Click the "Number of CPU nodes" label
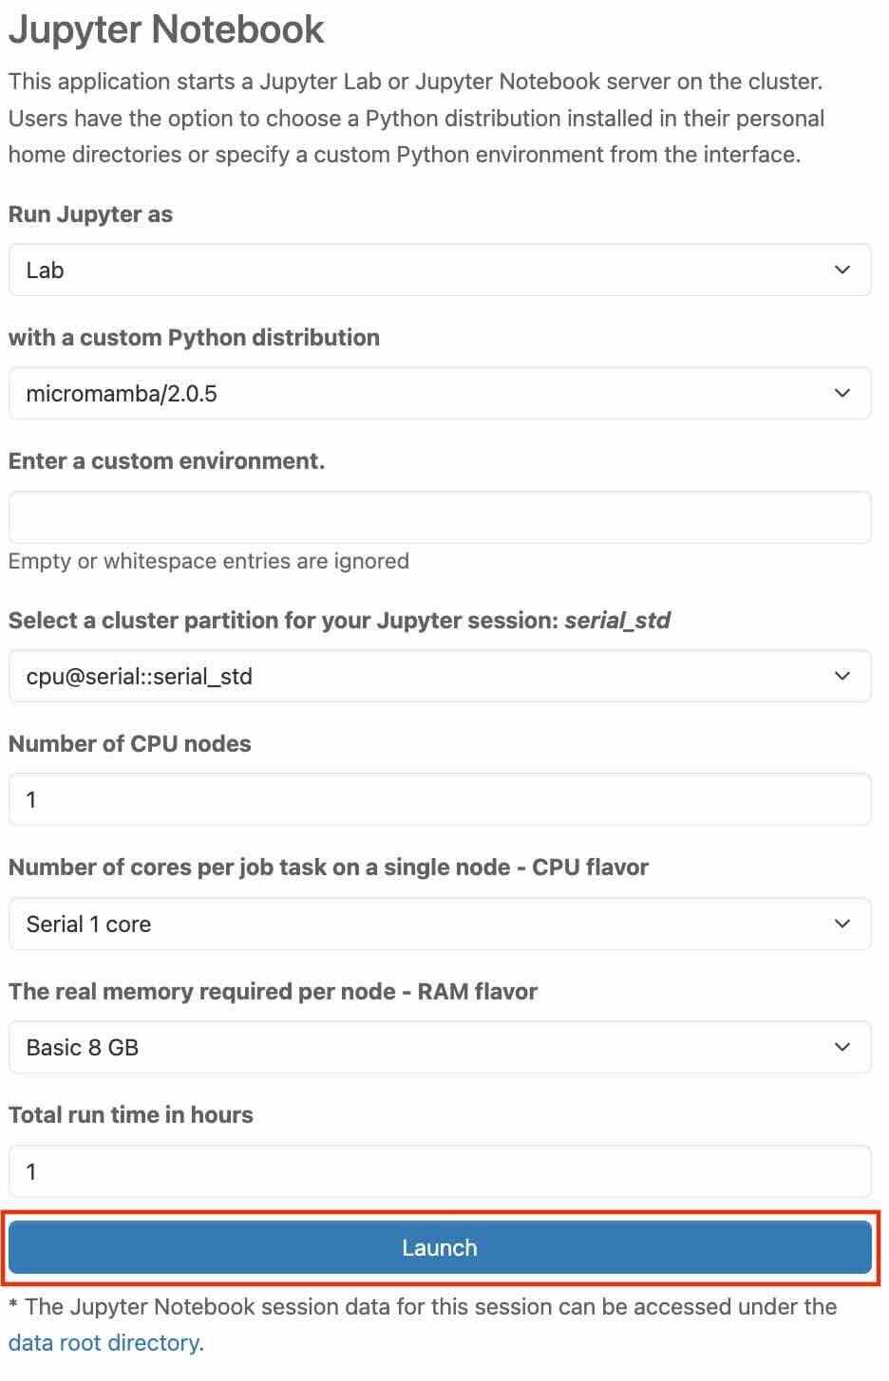The width and height of the screenshot is (889, 1381). (x=129, y=744)
